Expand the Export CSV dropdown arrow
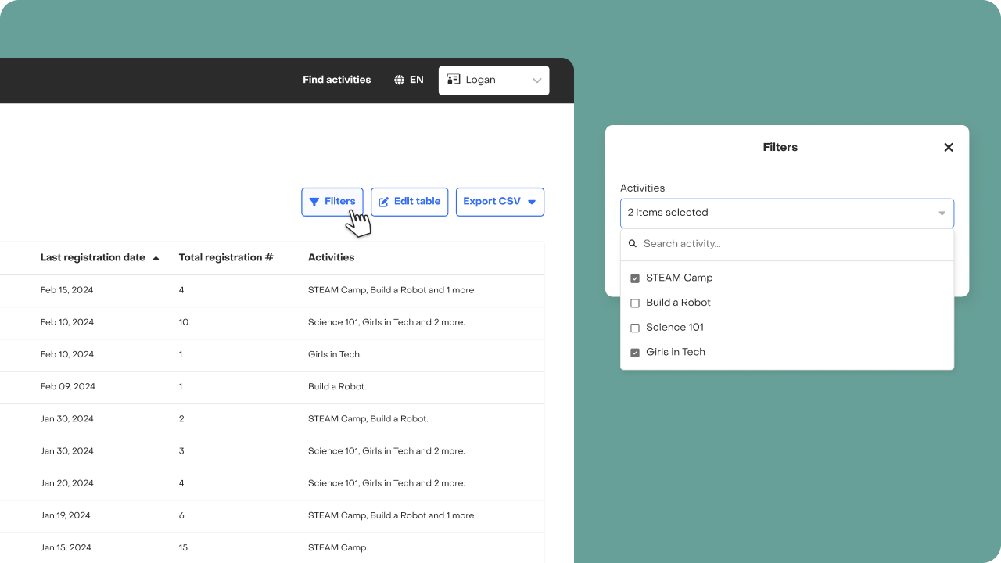The image size is (1001, 563). tap(532, 202)
